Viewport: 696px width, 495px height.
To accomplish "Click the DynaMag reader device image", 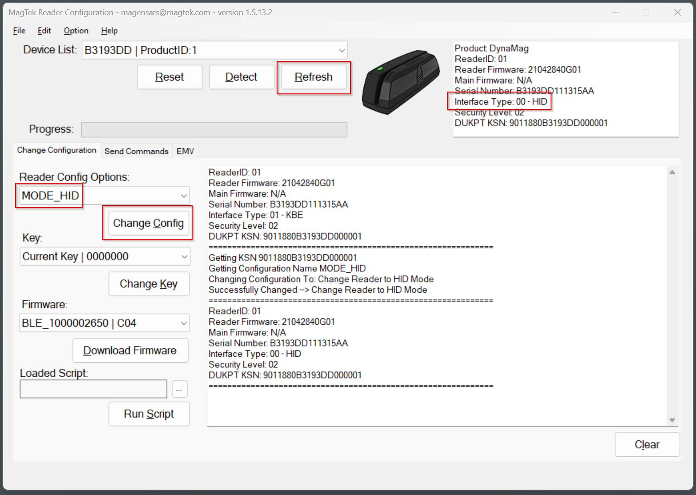I will 400,82.
